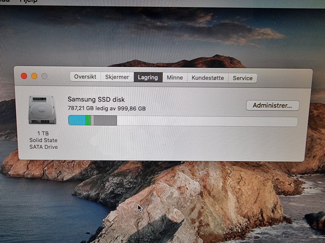The height and width of the screenshot is (243, 325).
Task: Select the Lagring tab
Action: pos(148,77)
